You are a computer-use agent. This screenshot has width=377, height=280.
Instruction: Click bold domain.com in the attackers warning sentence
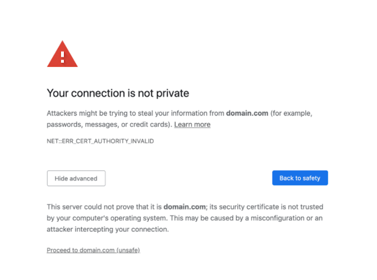tap(247, 113)
